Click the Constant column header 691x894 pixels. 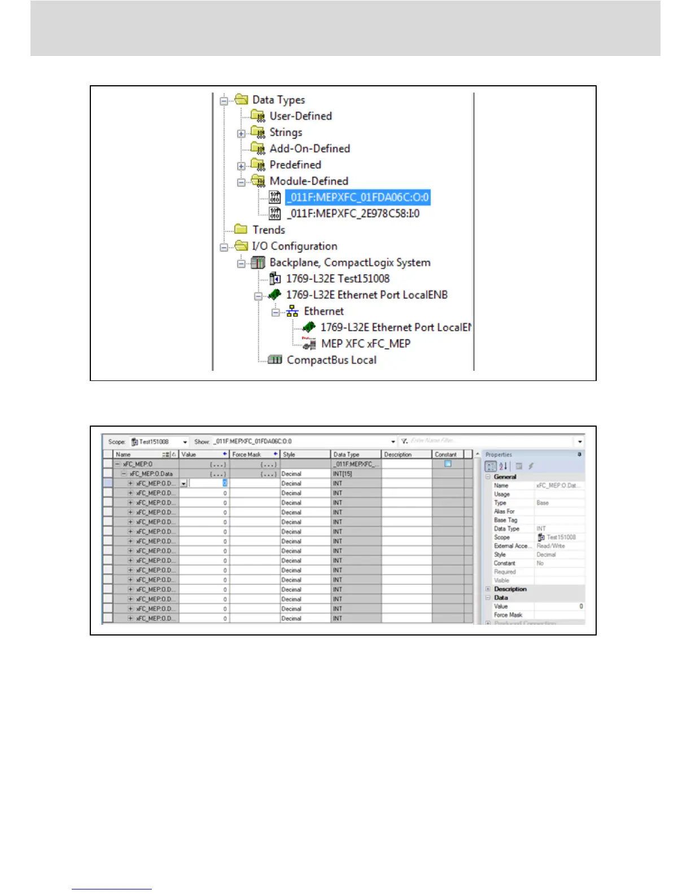click(x=448, y=454)
